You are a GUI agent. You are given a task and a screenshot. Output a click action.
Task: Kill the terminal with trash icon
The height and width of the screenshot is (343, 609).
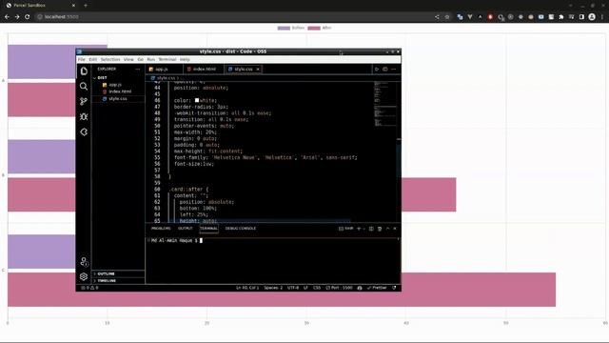coord(380,229)
